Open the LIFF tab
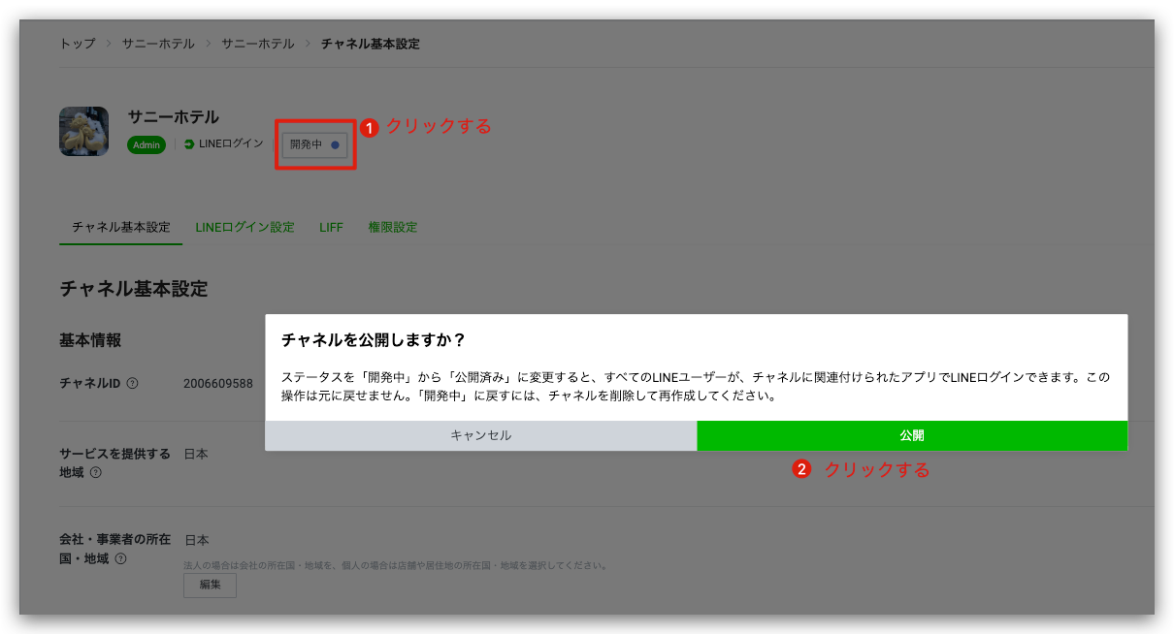This screenshot has width=1174, height=634. pyautogui.click(x=332, y=227)
